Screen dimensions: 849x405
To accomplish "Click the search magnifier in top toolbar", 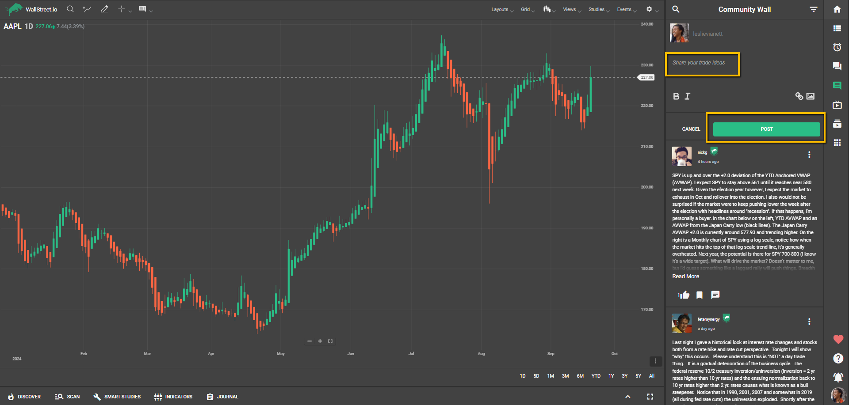I will (x=70, y=9).
